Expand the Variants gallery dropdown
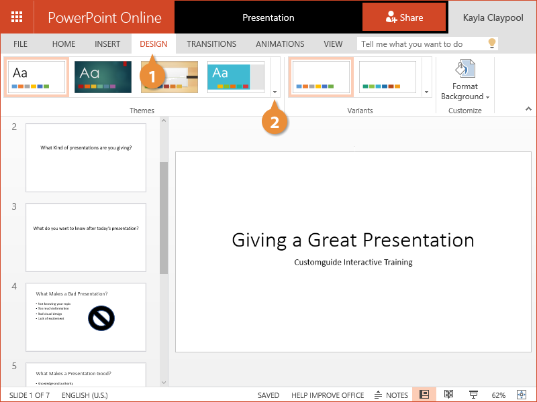 point(427,92)
